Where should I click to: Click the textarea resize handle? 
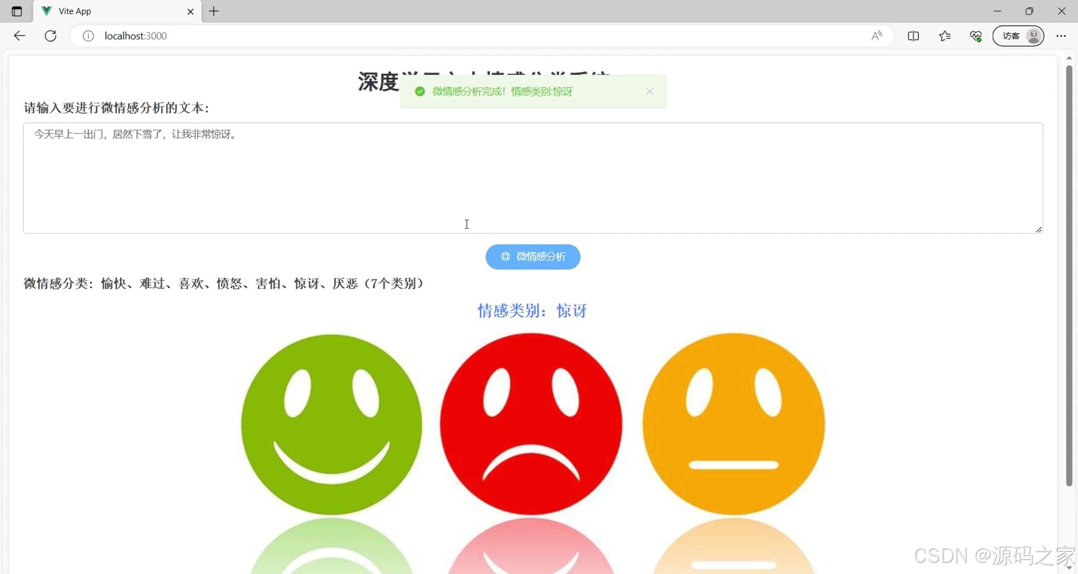click(1039, 229)
